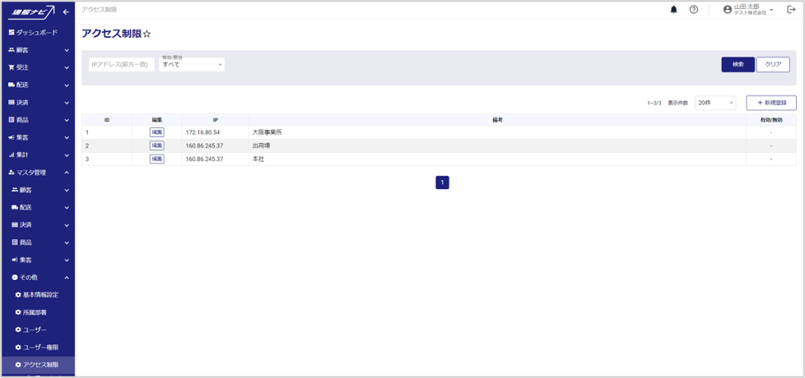Viewport: 805px width, 378px height.
Task: Click the gear icon for 基本情報設定
Action: [18, 295]
